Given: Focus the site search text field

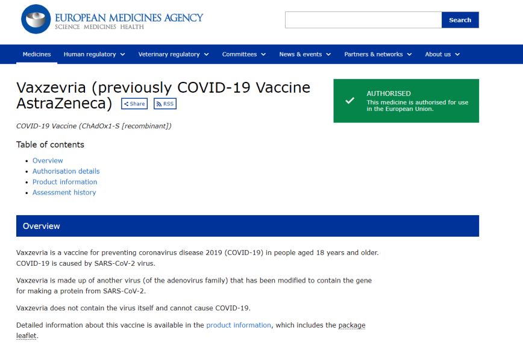Looking at the screenshot, I should (x=363, y=20).
